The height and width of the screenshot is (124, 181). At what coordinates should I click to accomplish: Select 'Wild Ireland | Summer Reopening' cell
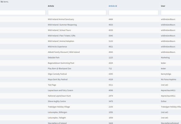[x=62, y=25]
